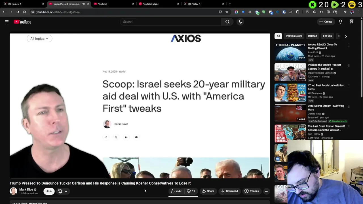Switch to the YouTube Music tab

[159, 4]
